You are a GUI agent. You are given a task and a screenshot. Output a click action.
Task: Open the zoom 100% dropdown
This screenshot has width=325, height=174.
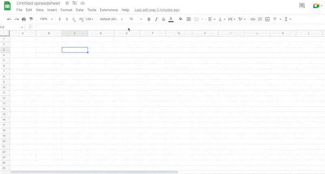click(x=46, y=19)
